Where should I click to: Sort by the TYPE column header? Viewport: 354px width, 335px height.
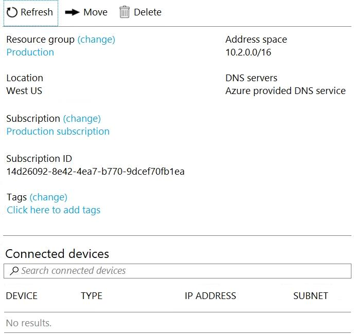(x=92, y=296)
